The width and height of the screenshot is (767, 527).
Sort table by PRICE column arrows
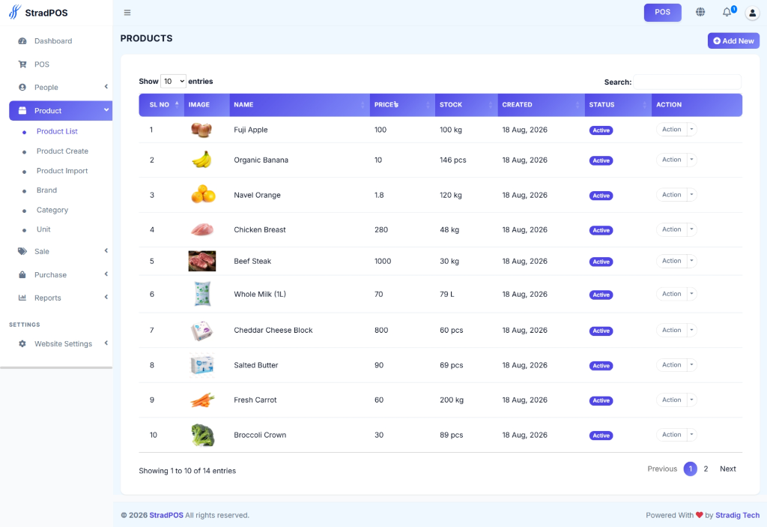coord(428,105)
